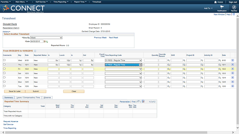
Task: Open the comment bubble for Tue 10/6
Action: 4,86
